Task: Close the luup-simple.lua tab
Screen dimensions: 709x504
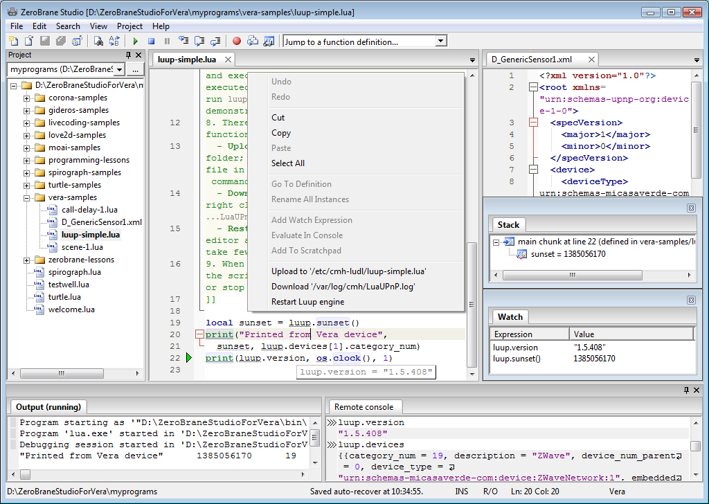Action: pos(228,60)
